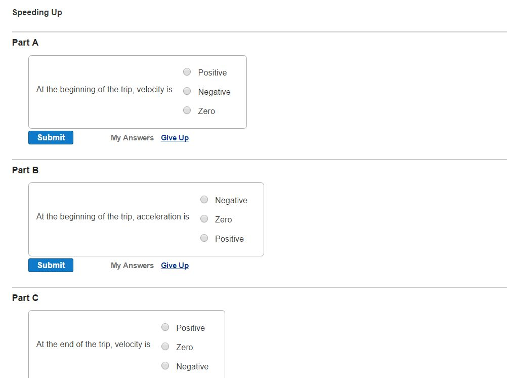
Task: Open My Answers for Part A
Action: [132, 138]
